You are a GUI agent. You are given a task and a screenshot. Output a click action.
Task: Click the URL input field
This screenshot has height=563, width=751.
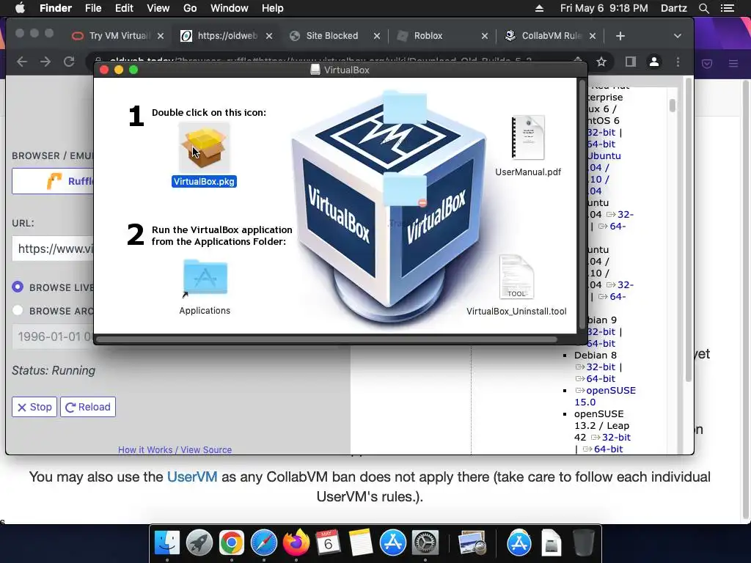[x=53, y=249]
